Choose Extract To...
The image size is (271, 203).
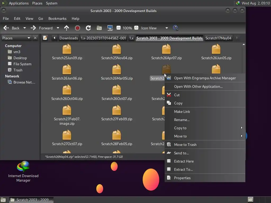(205, 169)
